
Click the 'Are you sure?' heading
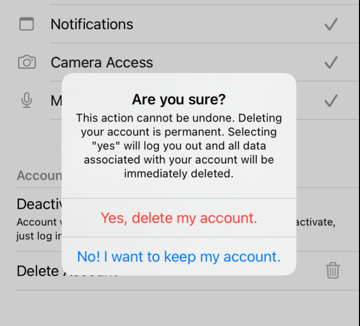179,100
